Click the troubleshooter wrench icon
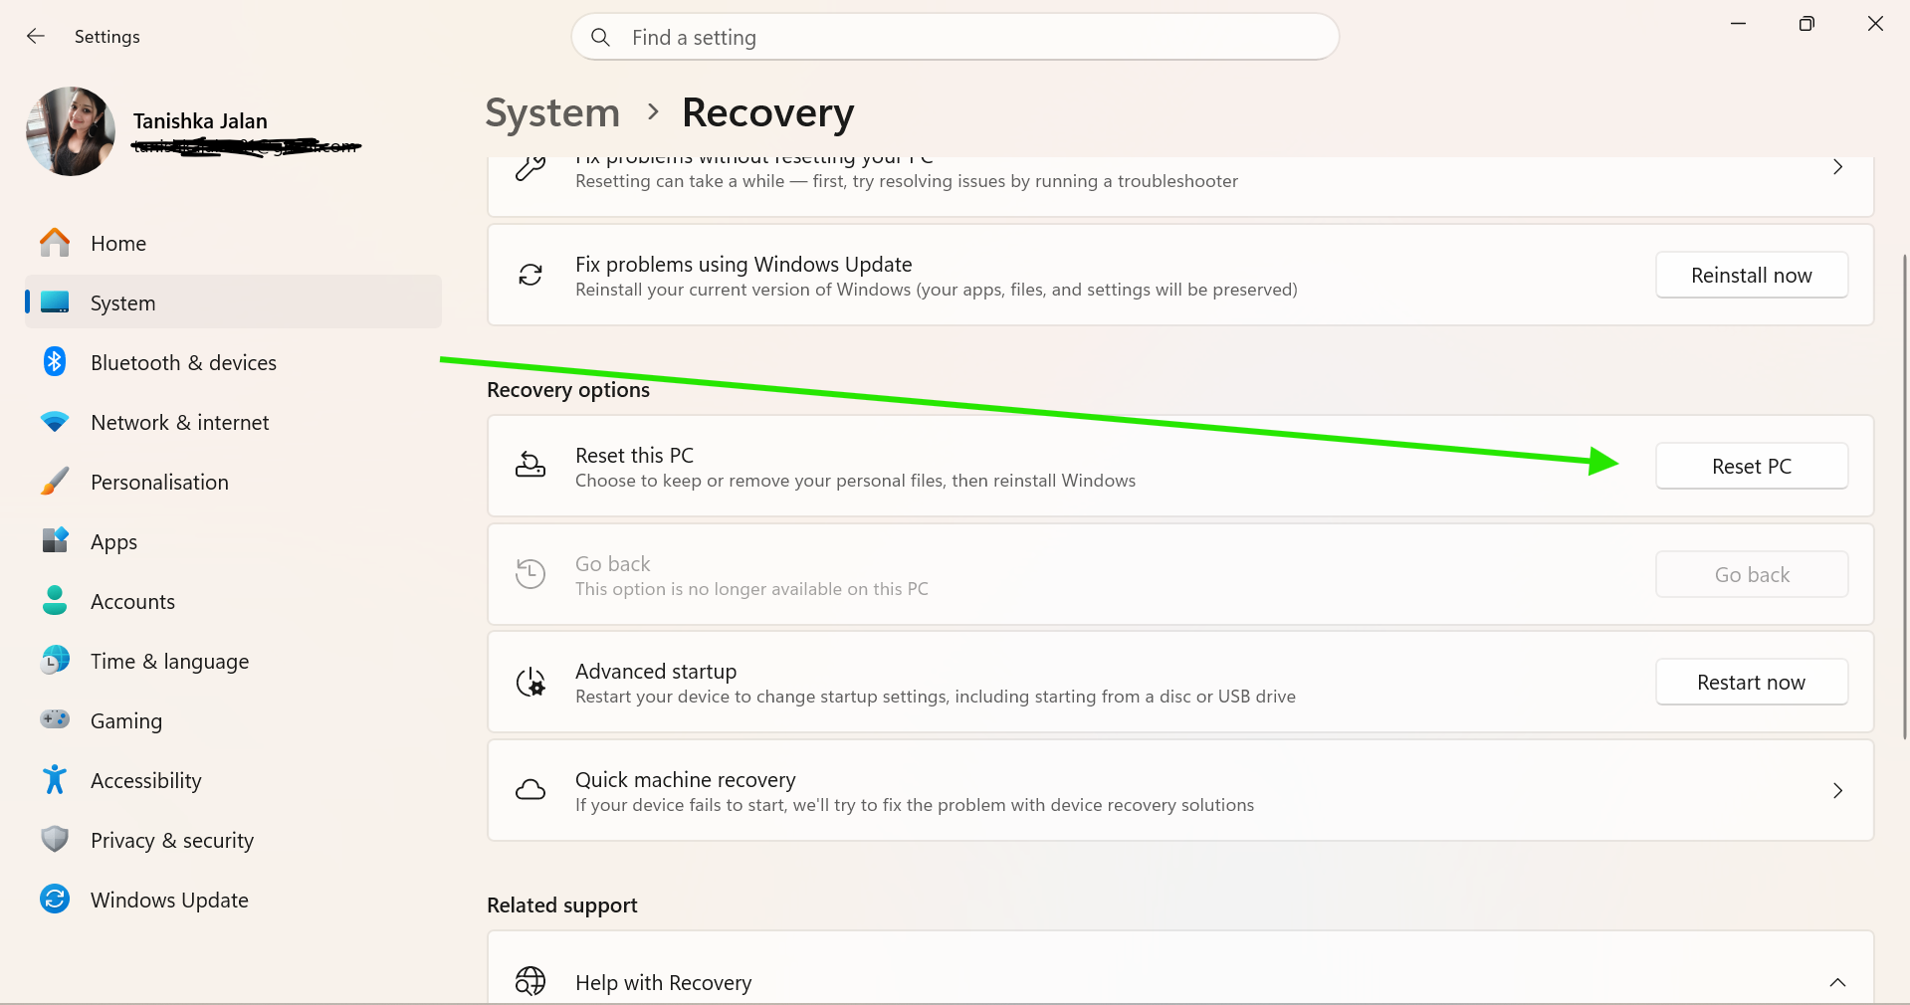Image resolution: width=1910 pixels, height=1005 pixels. [531, 168]
